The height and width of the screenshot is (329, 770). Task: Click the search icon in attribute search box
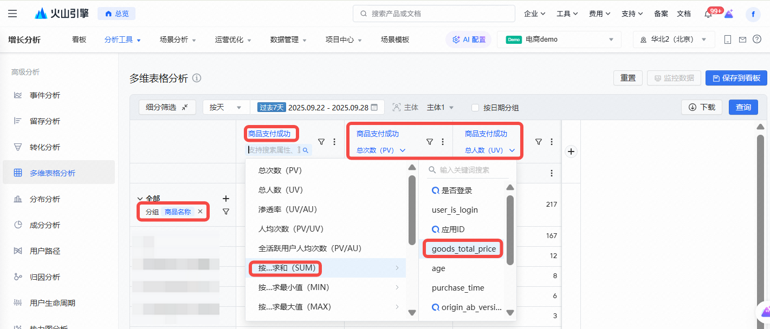pyautogui.click(x=306, y=150)
